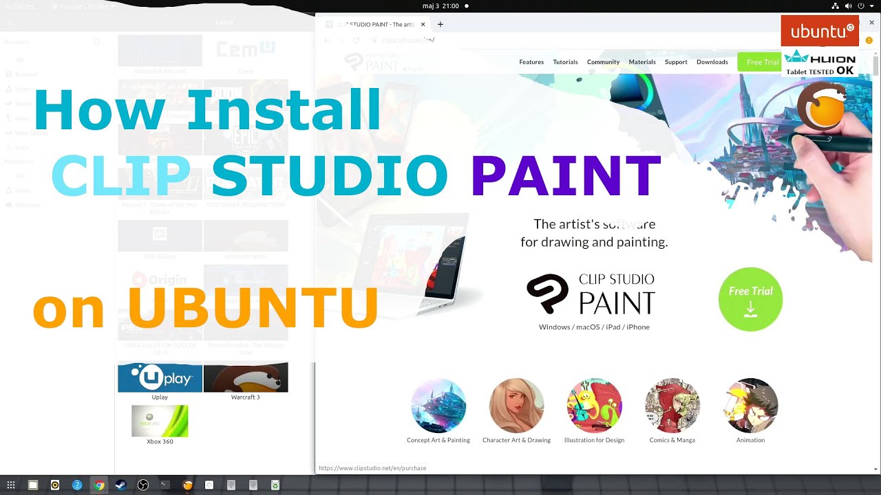Open the Downloads menu item
The width and height of the screenshot is (881, 495).
(712, 62)
